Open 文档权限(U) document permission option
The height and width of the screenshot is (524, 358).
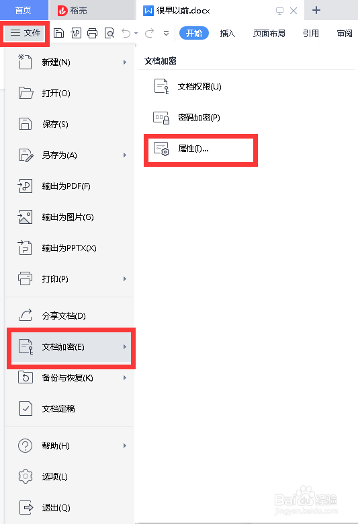[x=200, y=87]
